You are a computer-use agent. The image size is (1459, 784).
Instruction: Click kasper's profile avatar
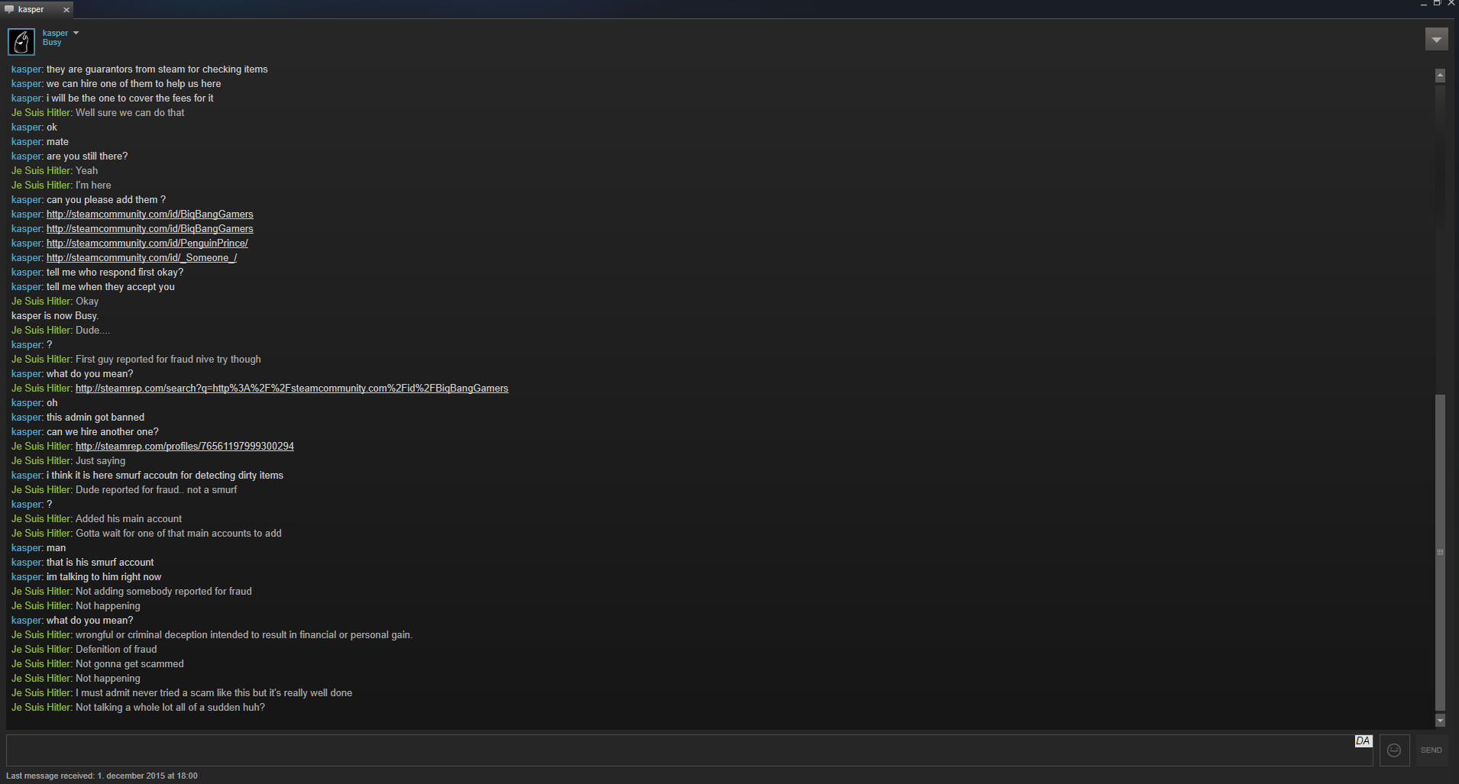point(21,41)
